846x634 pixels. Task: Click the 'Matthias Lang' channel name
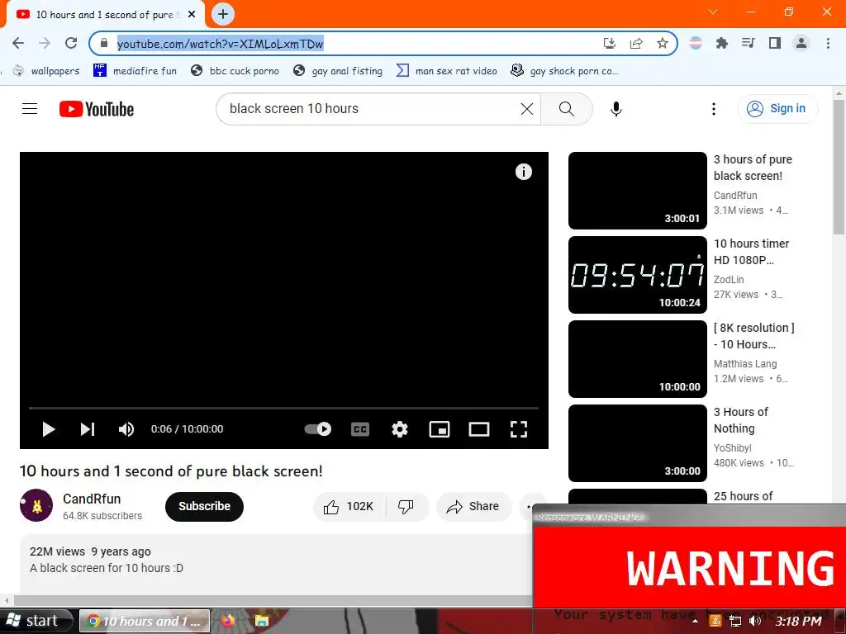(x=745, y=364)
